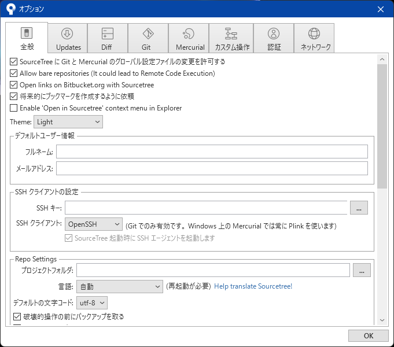Click the Git diamond icon
Screen dimensions: 394x347
(148, 34)
